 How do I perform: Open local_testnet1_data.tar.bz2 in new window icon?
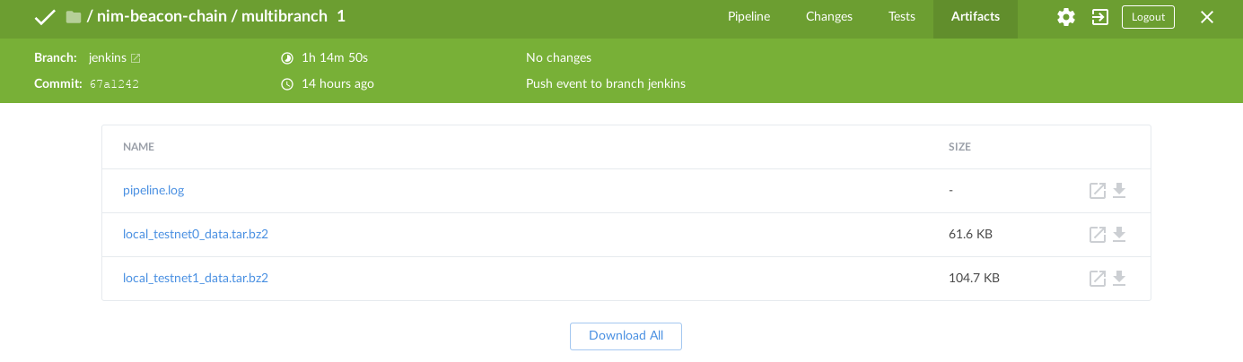(x=1097, y=279)
